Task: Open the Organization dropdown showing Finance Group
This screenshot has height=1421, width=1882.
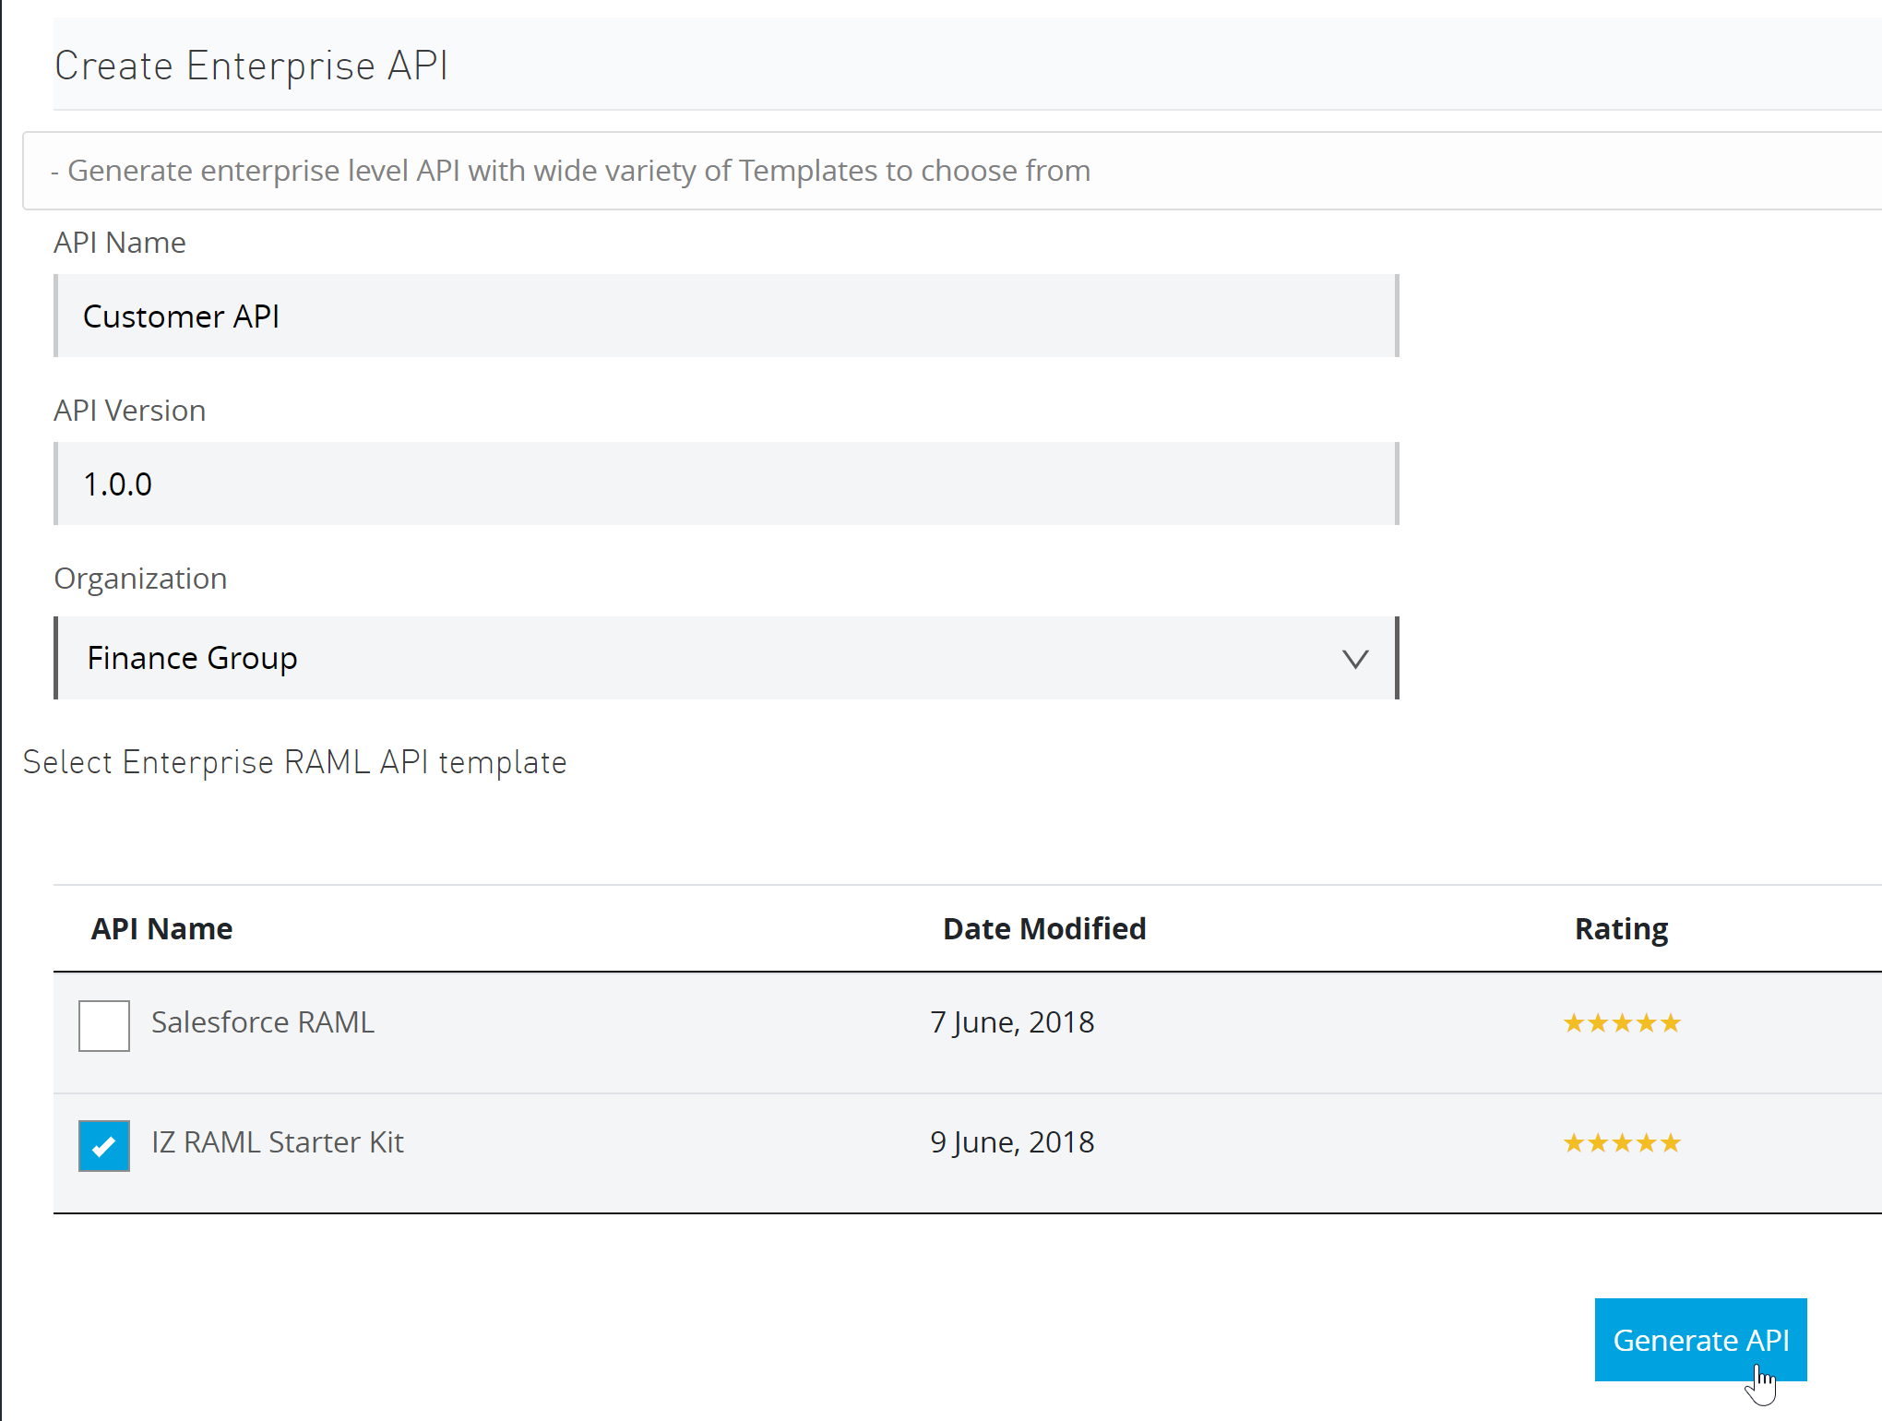Action: [727, 658]
